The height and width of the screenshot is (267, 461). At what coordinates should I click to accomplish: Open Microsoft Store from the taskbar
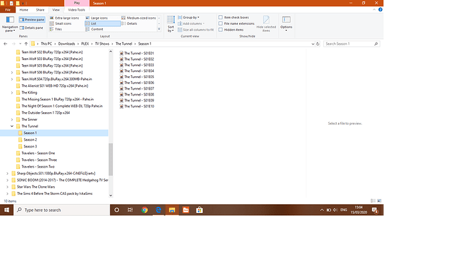[200, 210]
